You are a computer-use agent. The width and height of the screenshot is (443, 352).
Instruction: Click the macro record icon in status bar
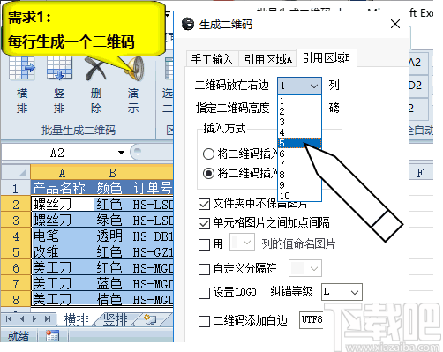click(x=52, y=335)
